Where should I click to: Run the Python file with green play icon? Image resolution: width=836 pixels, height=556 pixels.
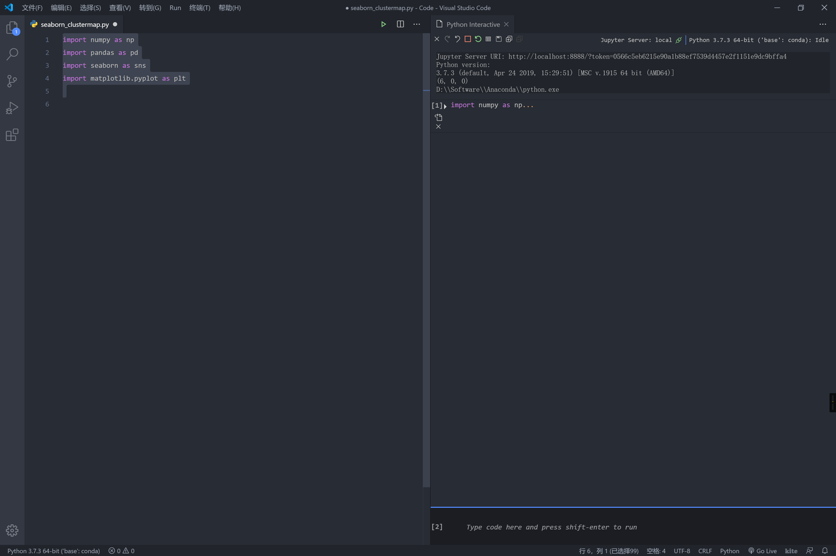coord(383,24)
